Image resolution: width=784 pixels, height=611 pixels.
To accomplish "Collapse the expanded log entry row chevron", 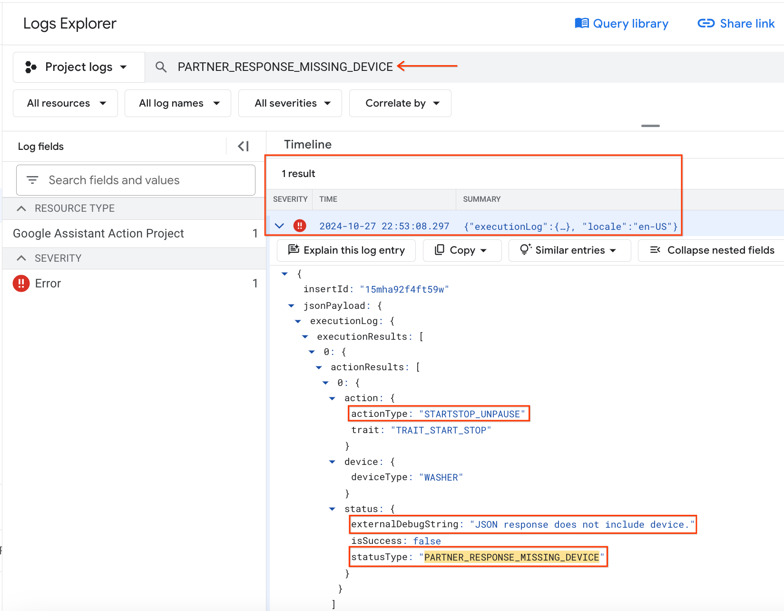I will pos(279,226).
